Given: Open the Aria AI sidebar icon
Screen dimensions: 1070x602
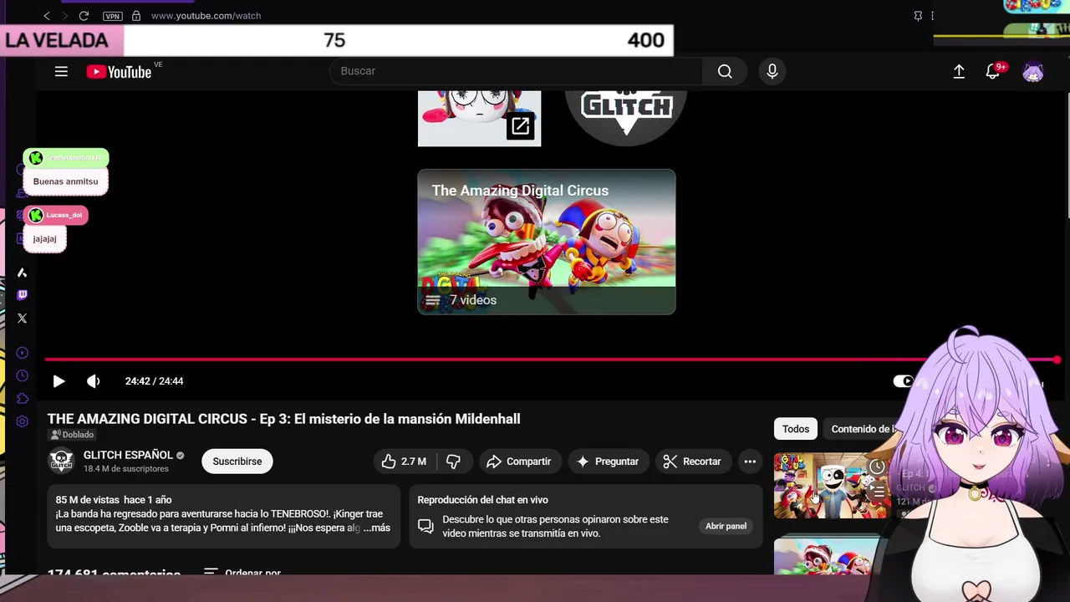Looking at the screenshot, I should (x=23, y=273).
